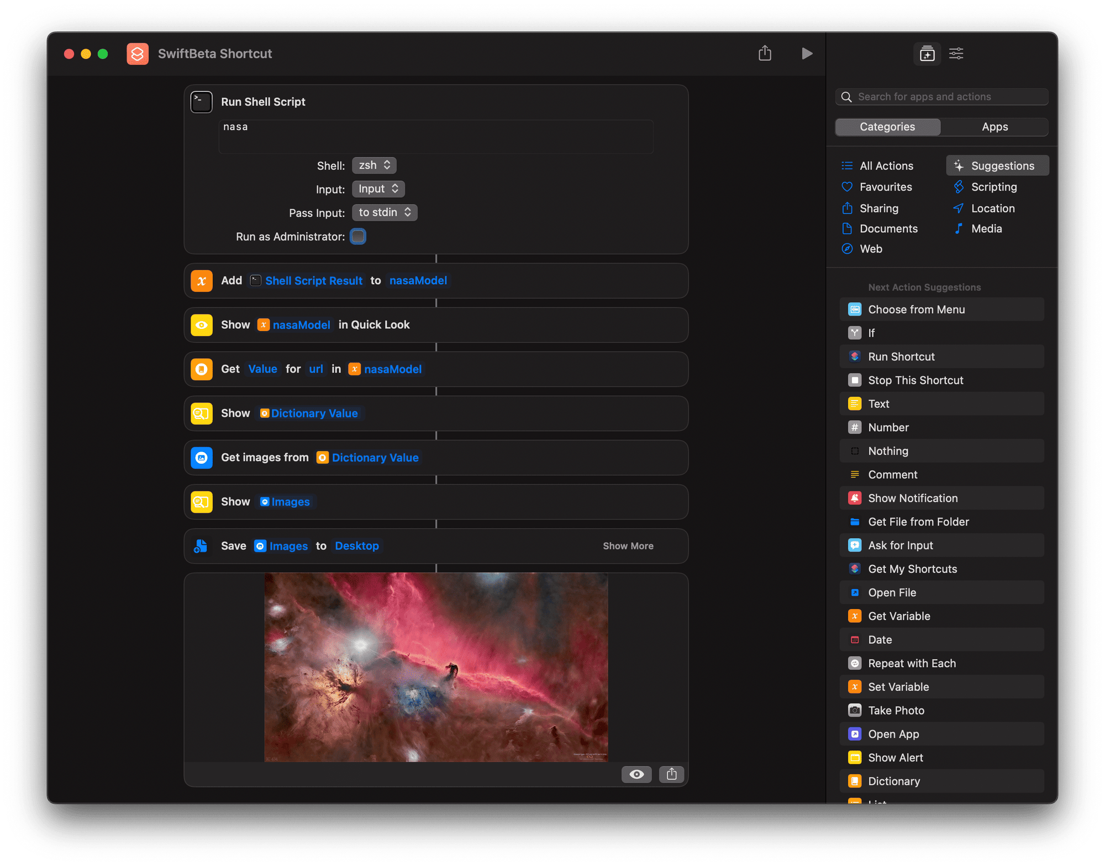Click the Run Shell Script icon
This screenshot has width=1105, height=866.
point(201,101)
